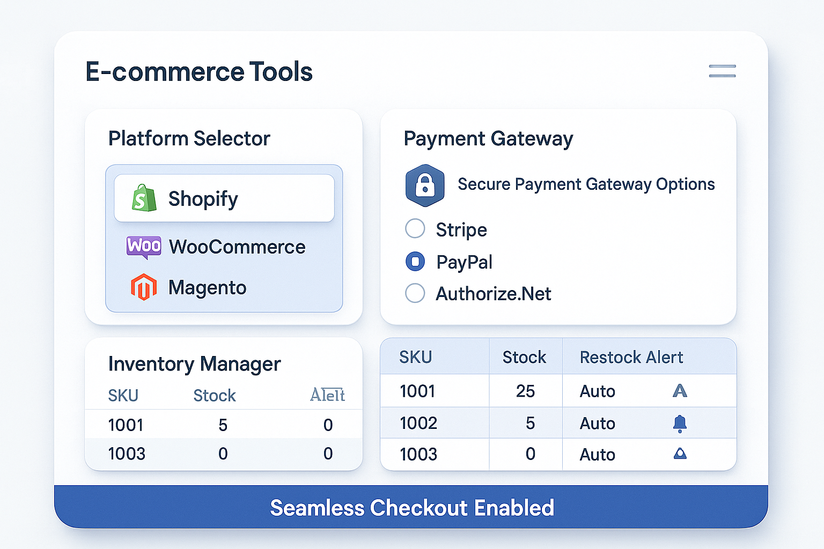Open the hamburger menu in the top right corner
824x549 pixels.
722,71
